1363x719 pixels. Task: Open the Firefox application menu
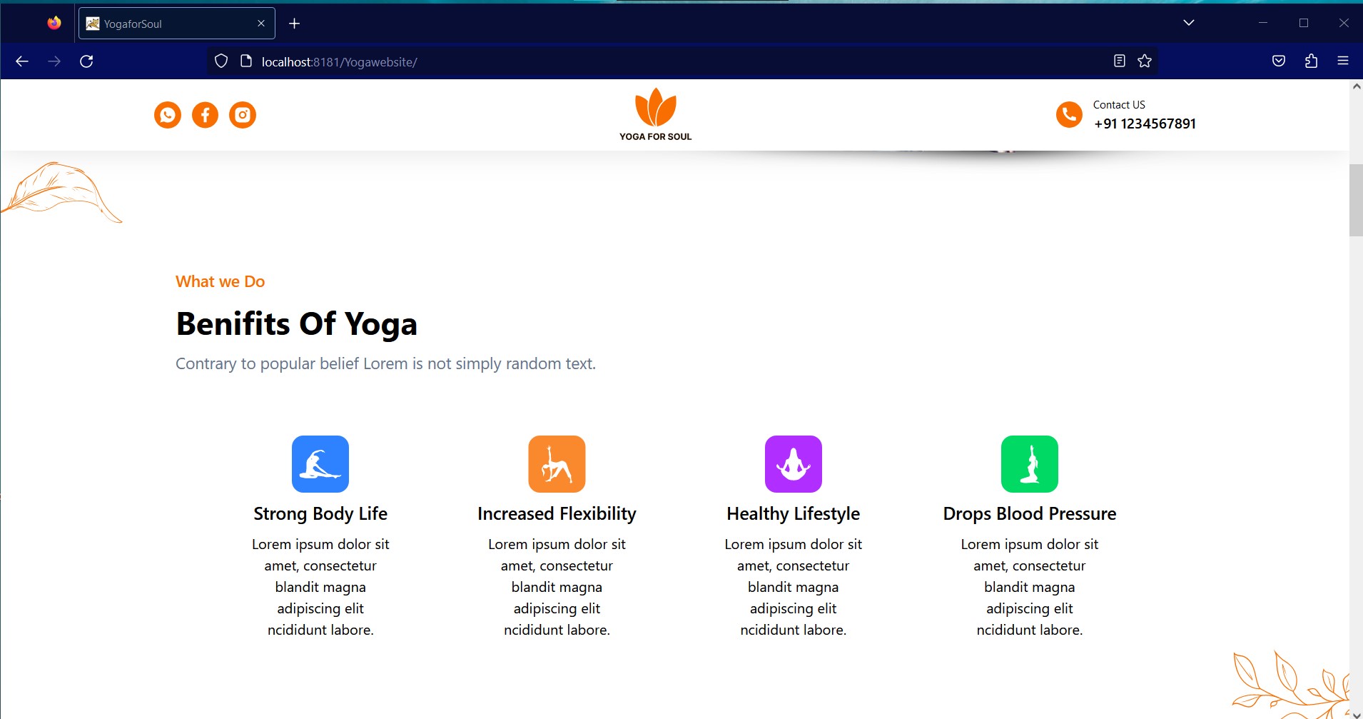tap(1343, 61)
